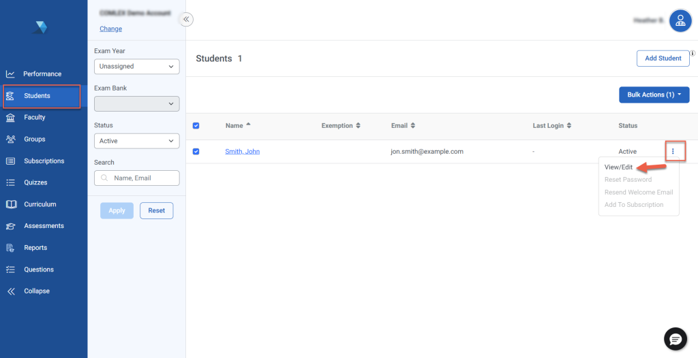The width and height of the screenshot is (698, 358).
Task: Open the Smith, John student link
Action: [x=242, y=152]
